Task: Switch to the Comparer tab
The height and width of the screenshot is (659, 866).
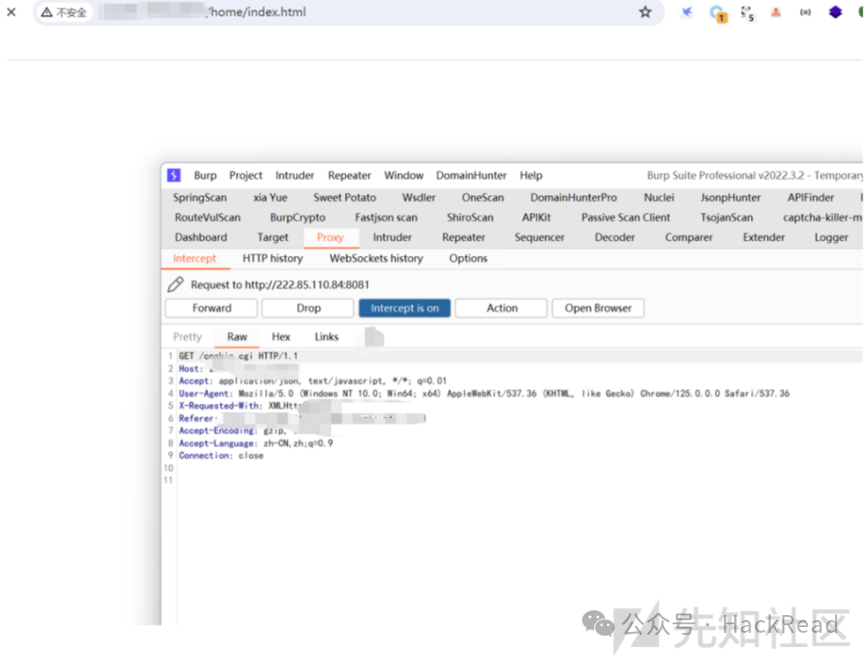Action: click(x=689, y=237)
